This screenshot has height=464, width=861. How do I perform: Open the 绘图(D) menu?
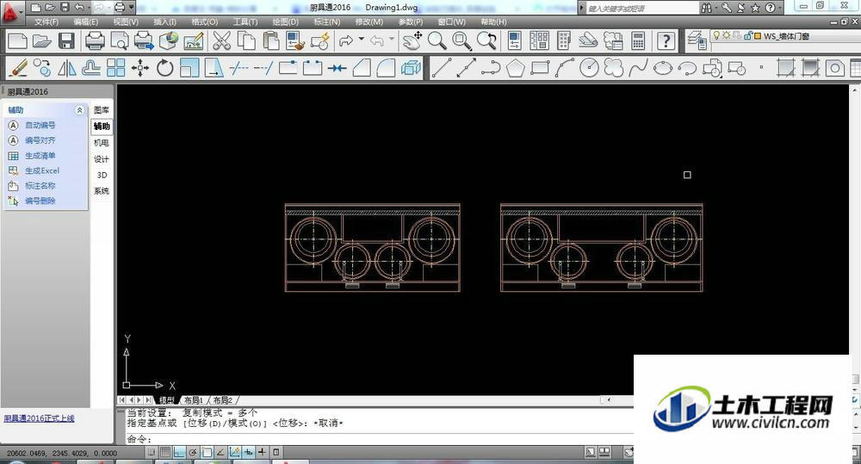286,22
